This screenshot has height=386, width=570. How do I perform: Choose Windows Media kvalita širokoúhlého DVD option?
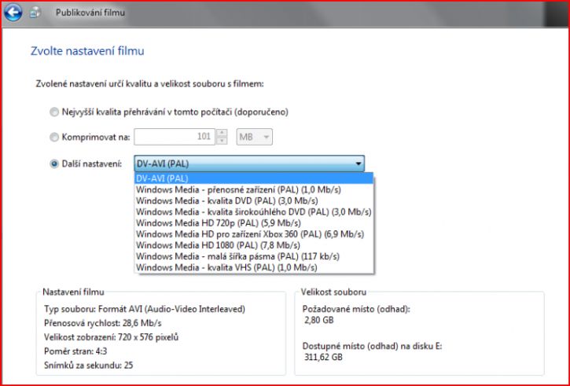[x=254, y=212]
